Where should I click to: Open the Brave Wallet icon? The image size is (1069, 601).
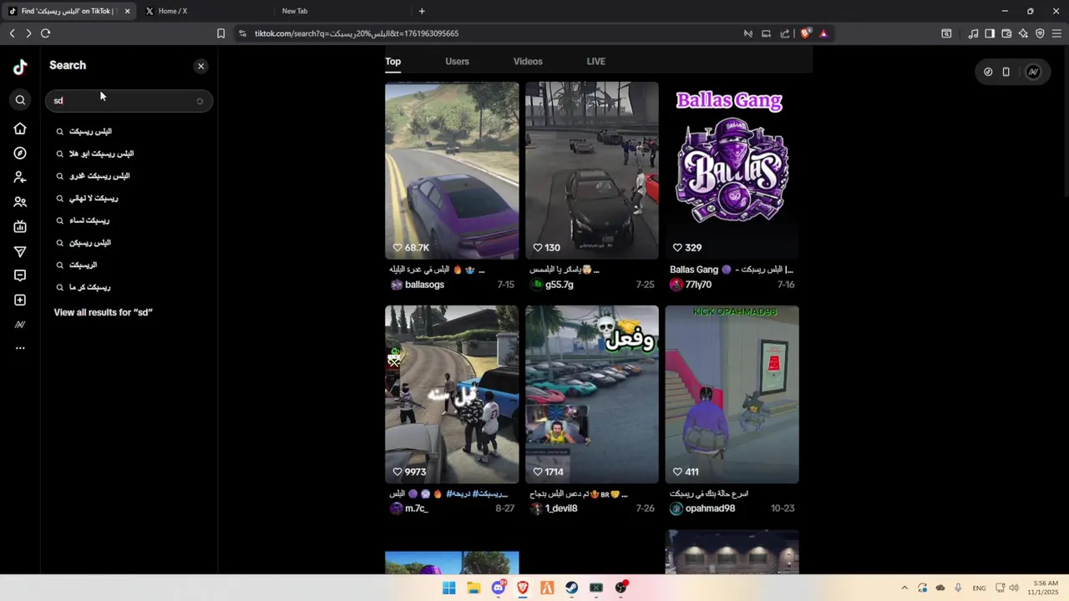point(1006,33)
